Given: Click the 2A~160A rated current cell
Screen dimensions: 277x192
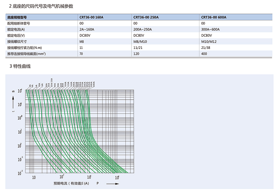Looking at the screenshot, I should point(87,29).
